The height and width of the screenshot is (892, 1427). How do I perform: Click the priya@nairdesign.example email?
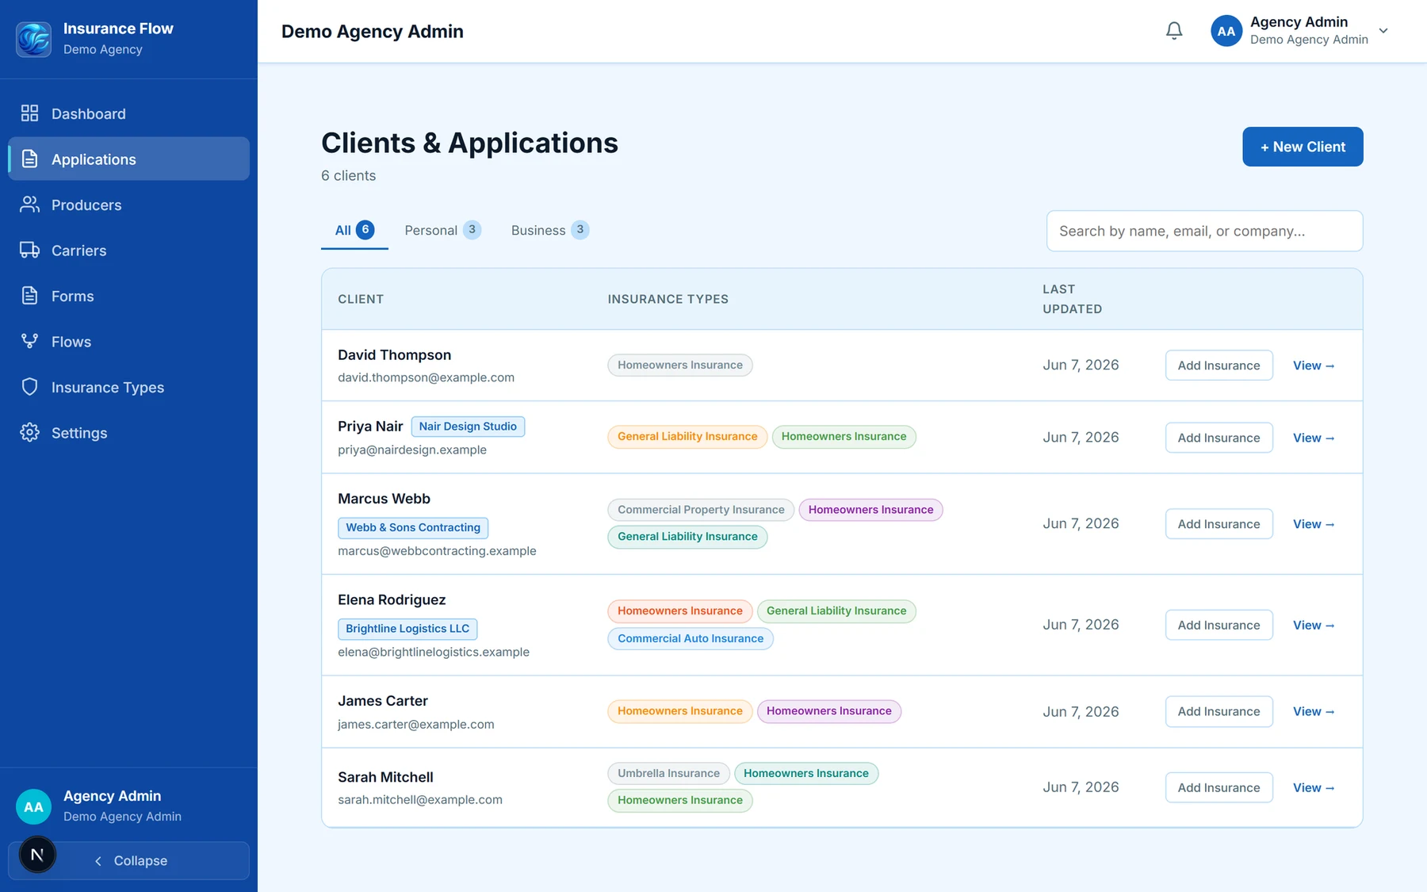coord(412,450)
